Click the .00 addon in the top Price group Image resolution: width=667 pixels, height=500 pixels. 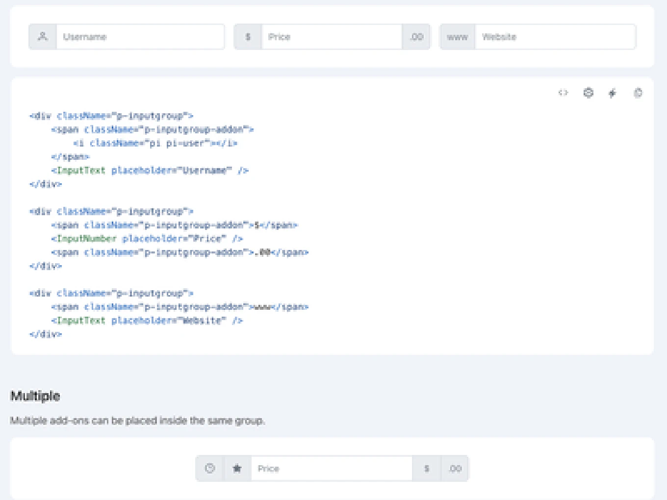pos(416,37)
